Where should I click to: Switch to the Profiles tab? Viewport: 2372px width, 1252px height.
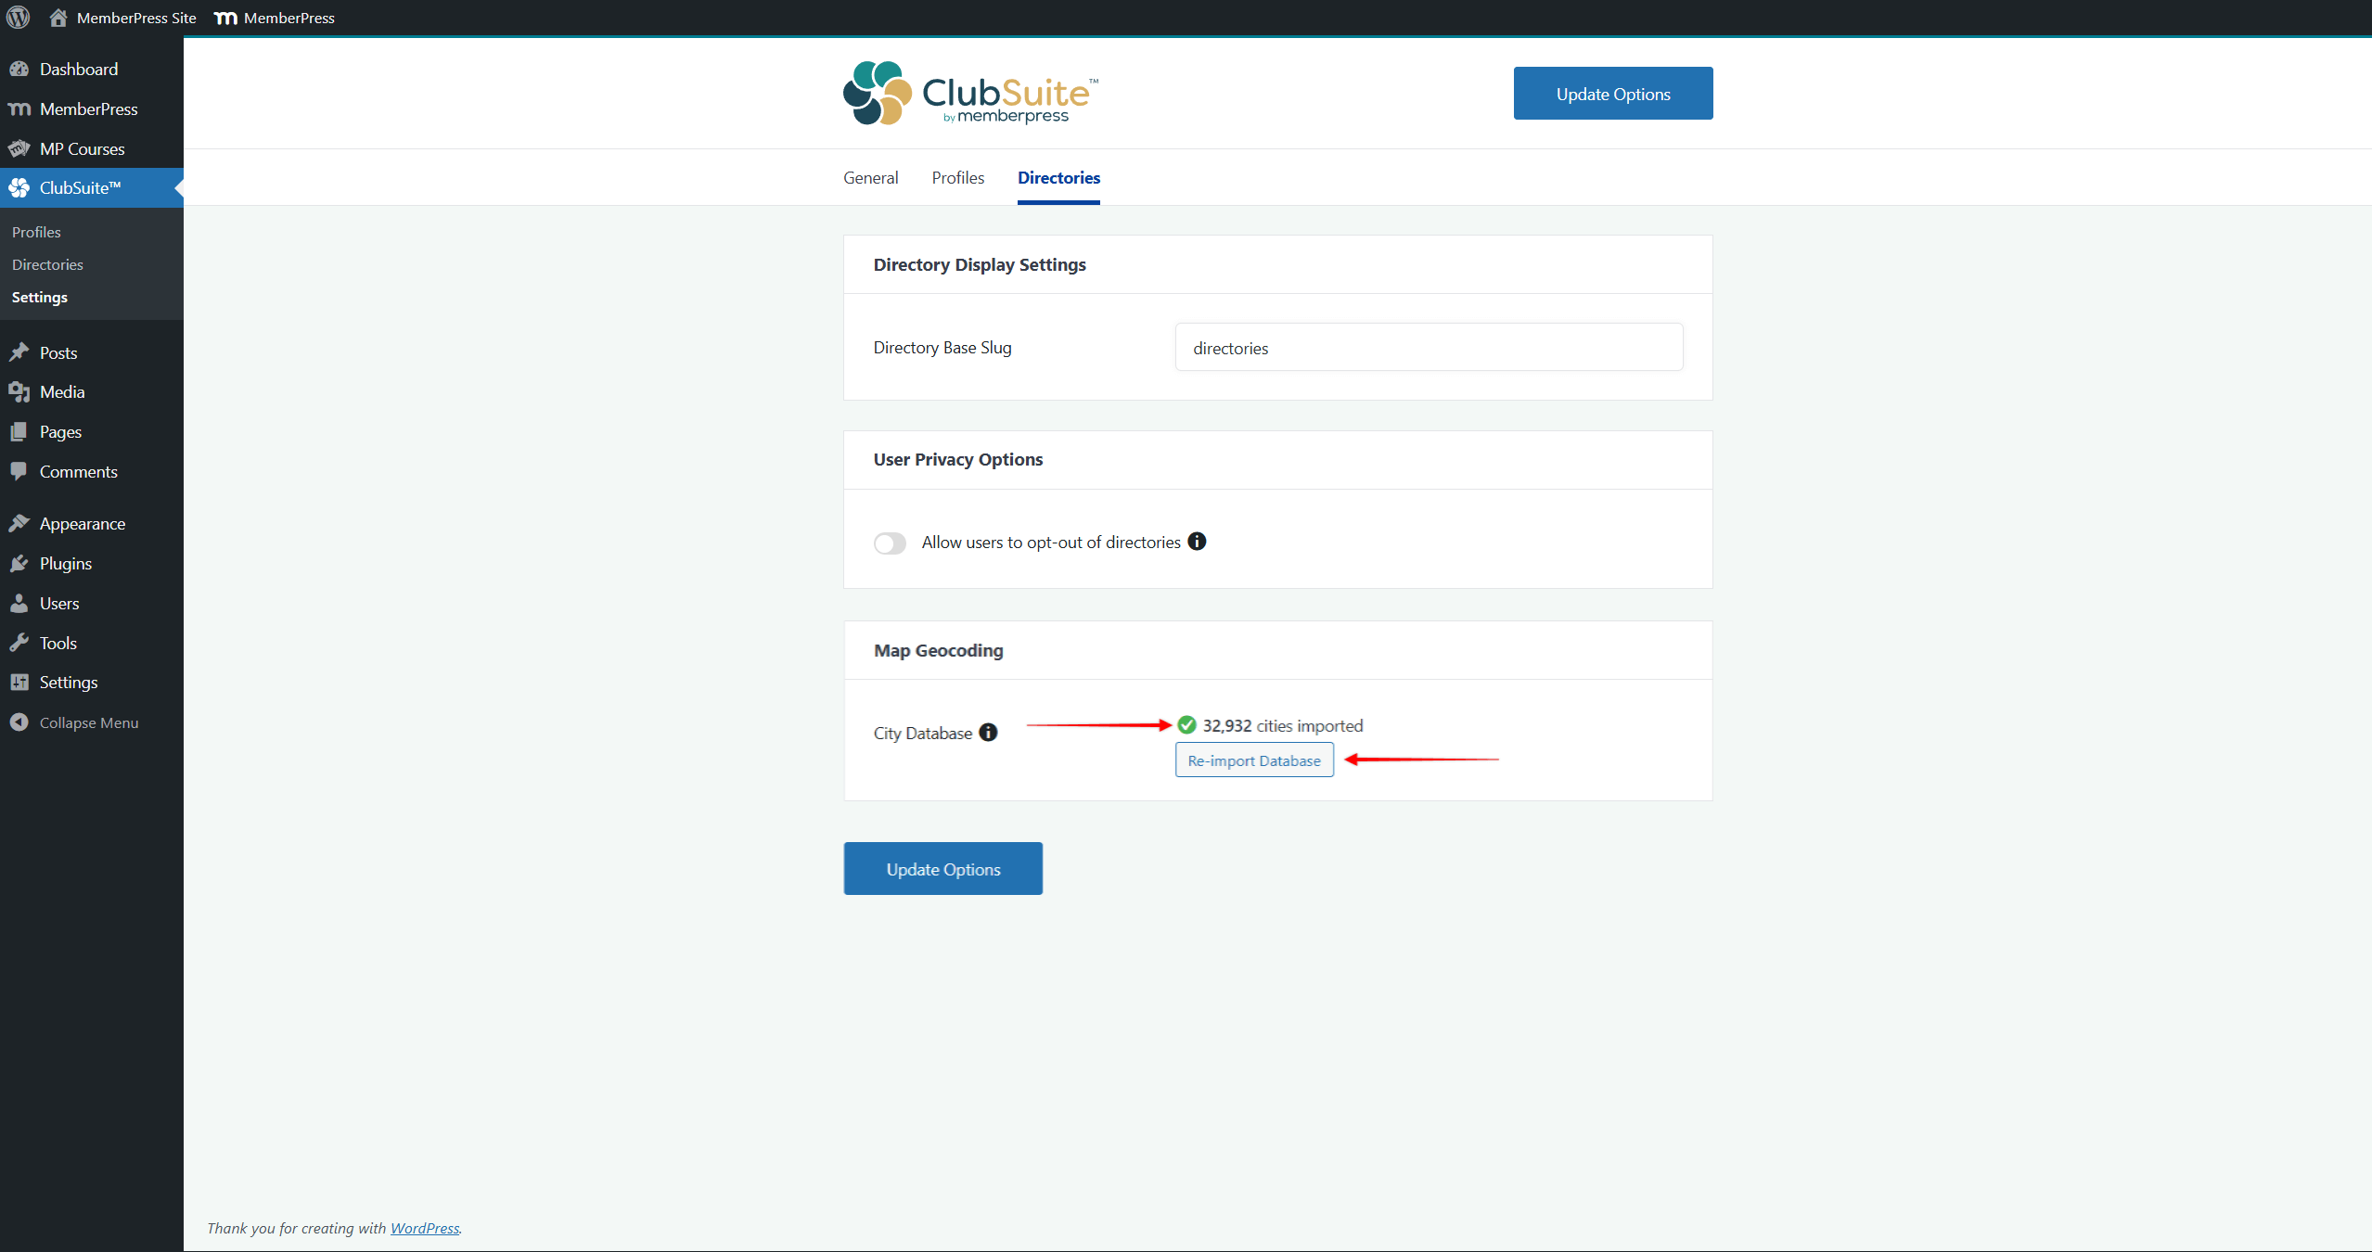pos(957,177)
